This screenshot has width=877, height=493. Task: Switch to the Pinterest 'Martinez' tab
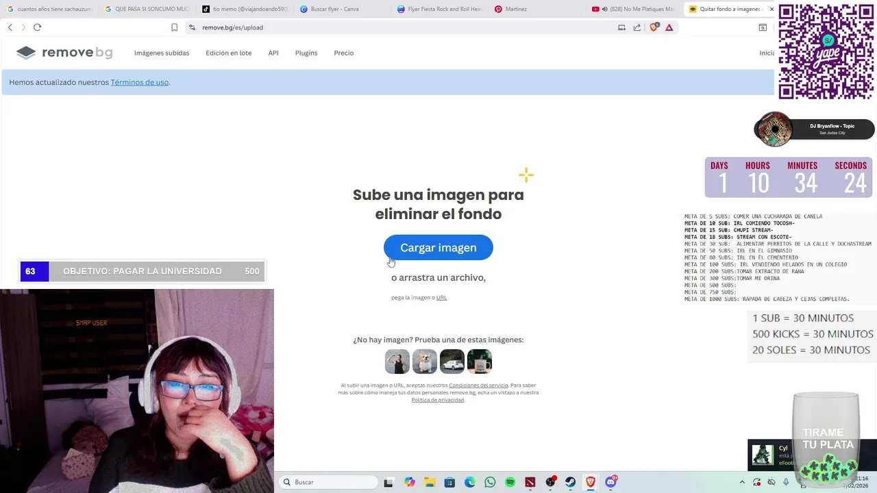(x=538, y=9)
